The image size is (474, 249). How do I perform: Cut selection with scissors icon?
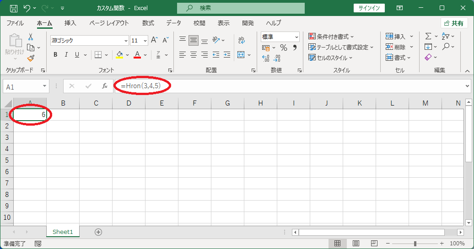[x=31, y=37]
